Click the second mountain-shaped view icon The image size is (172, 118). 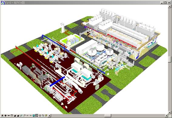pos(18,116)
